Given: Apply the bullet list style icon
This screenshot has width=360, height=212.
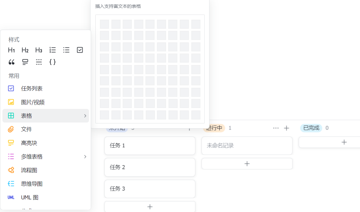Looking at the screenshot, I should click(66, 50).
